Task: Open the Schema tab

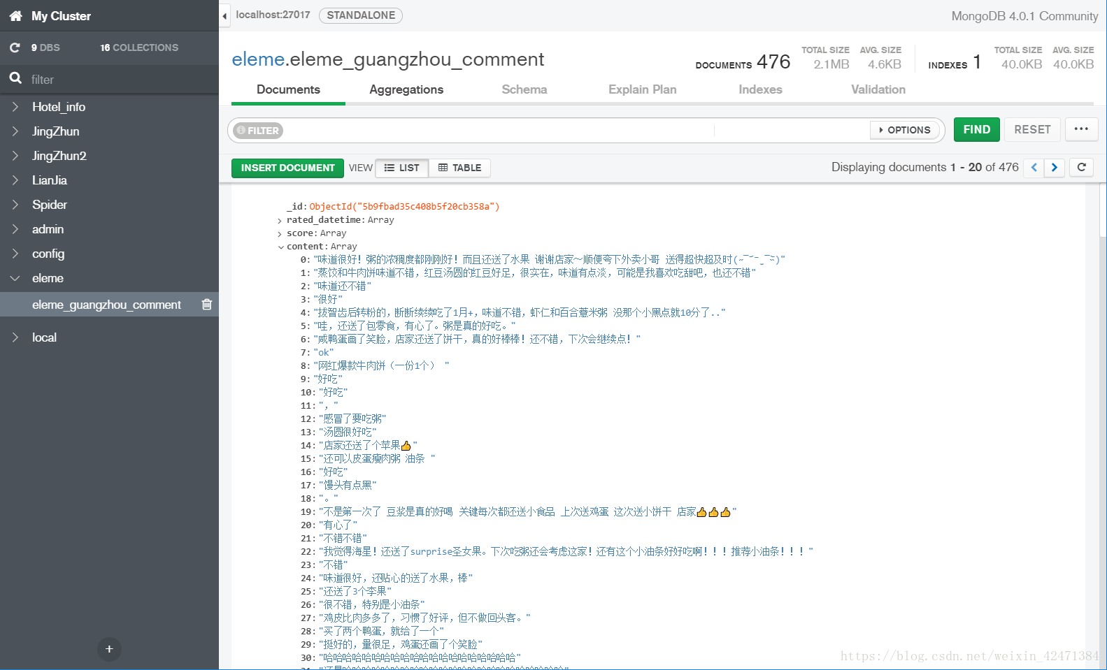Action: point(524,89)
